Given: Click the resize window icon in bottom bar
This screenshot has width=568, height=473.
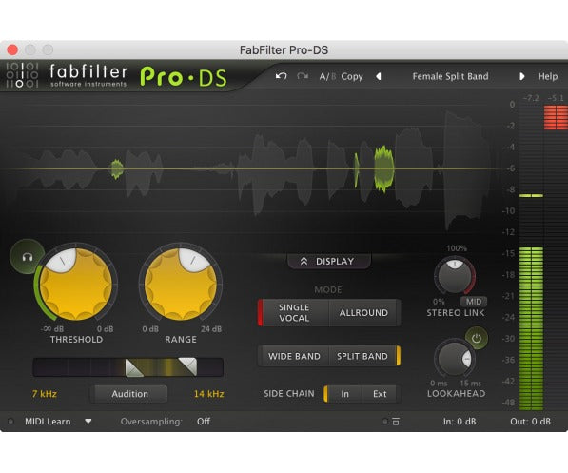Looking at the screenshot, I should tap(396, 422).
